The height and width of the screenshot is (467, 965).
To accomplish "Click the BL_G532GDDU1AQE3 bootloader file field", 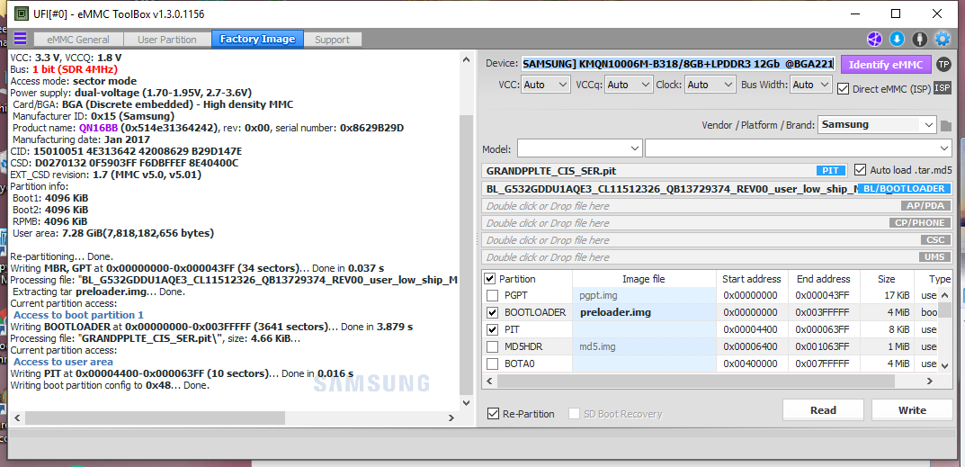I will click(717, 189).
